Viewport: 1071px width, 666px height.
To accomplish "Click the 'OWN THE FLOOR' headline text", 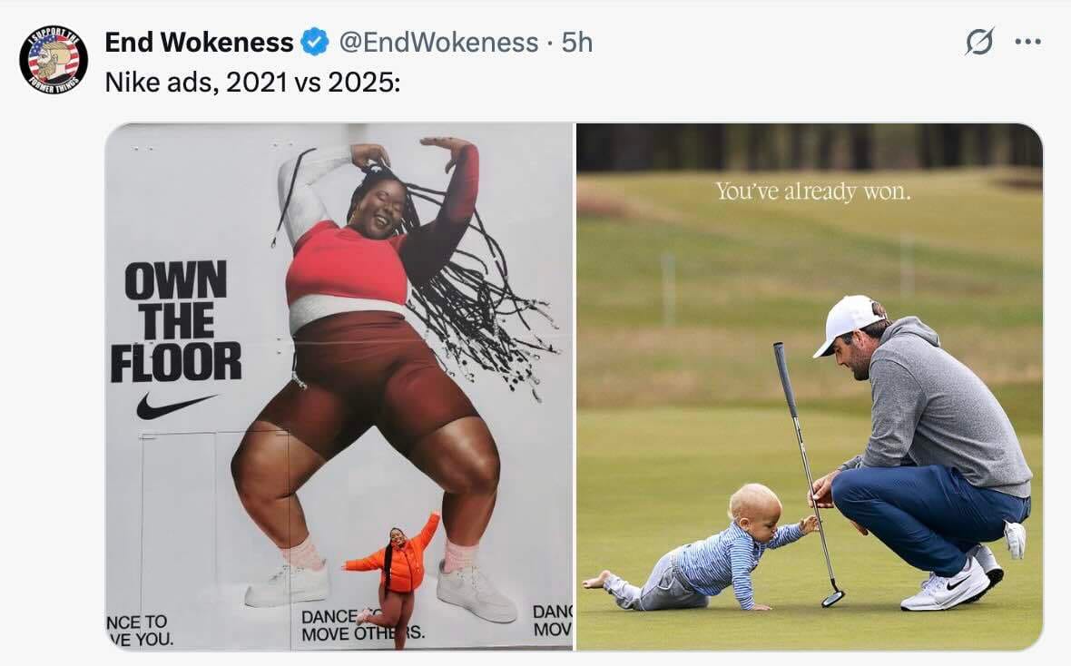I will point(176,321).
